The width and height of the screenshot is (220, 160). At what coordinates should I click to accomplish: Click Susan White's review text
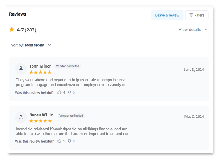pos(72,131)
